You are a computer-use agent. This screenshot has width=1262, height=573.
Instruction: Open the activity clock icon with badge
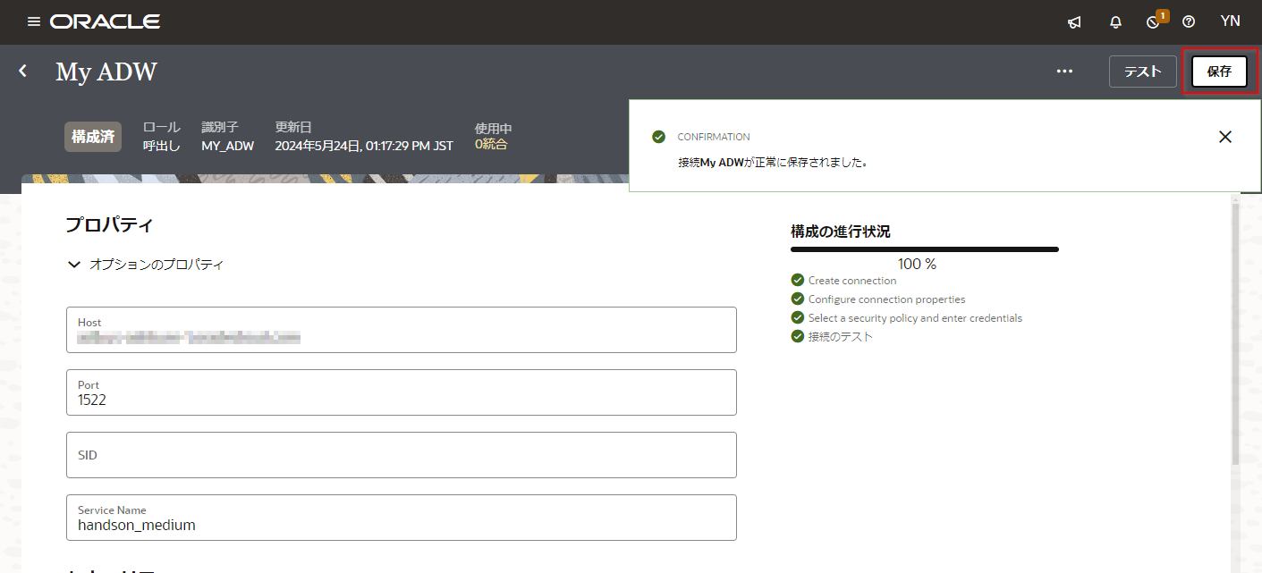pyautogui.click(x=1154, y=22)
